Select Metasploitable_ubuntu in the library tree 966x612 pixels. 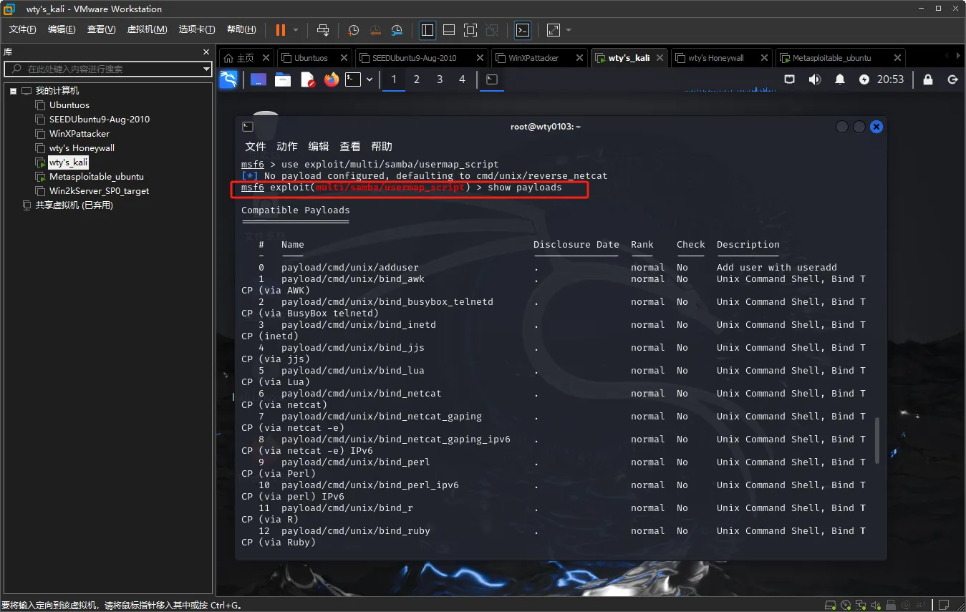97,177
